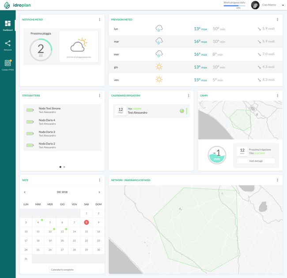The image size is (287, 278).
Task: Open the Campo field icon in sidebar
Action: (x=8, y=63)
